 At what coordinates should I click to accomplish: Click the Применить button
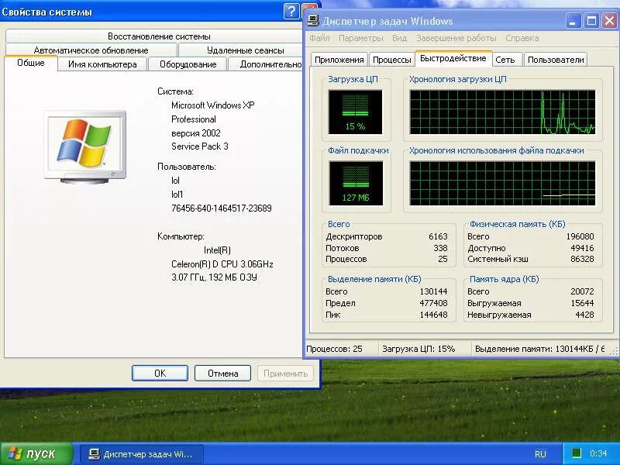coord(285,374)
